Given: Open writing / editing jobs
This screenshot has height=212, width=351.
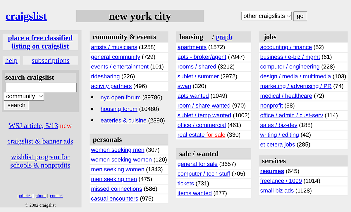Looking at the screenshot, I should pyautogui.click(x=279, y=135).
